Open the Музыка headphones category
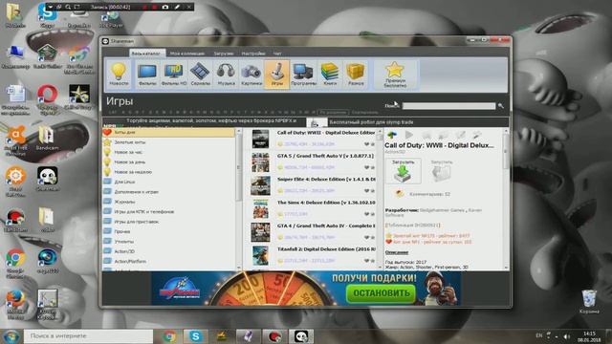Screen dimensions: 612x344 226,75
